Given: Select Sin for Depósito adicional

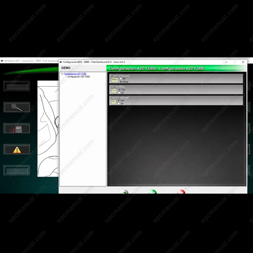Looking at the screenshot, I should [x=119, y=103].
